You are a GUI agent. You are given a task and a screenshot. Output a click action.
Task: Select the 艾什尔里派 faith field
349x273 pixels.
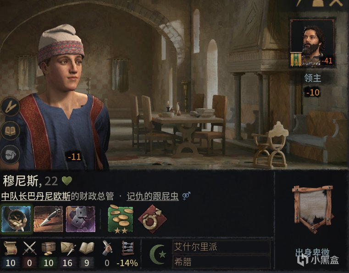pos(222,247)
